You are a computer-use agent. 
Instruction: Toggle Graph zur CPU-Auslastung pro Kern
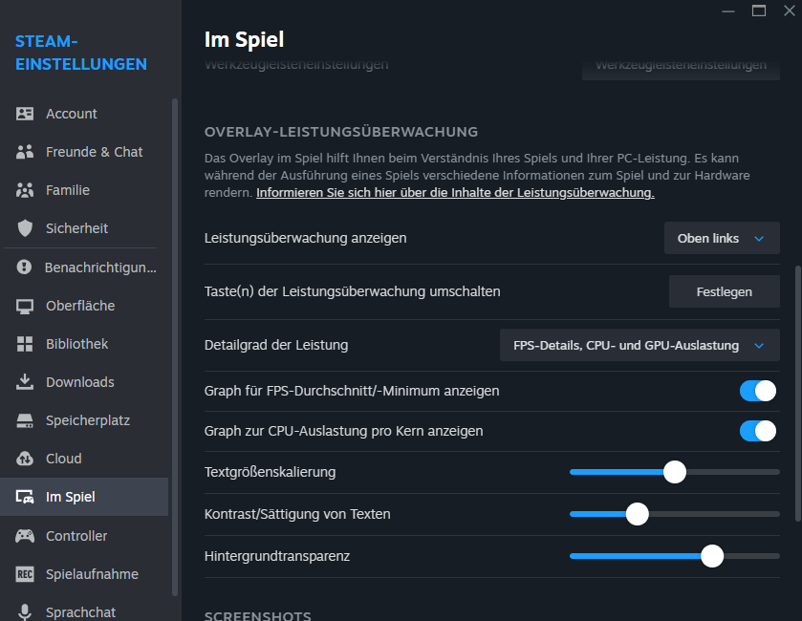[758, 431]
